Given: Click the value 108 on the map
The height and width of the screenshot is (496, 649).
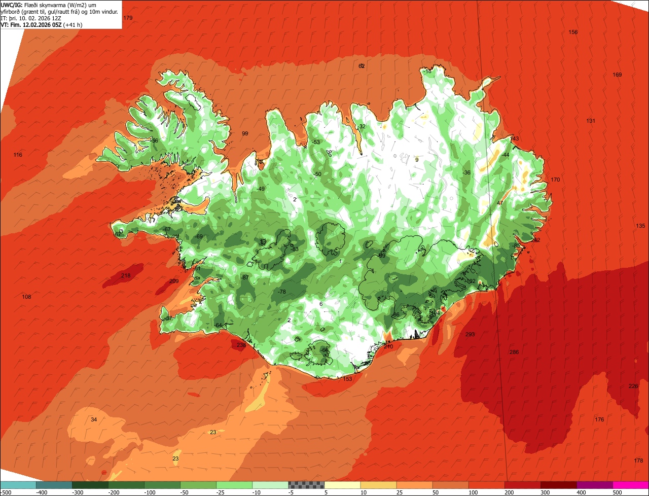Looking at the screenshot, I should (x=27, y=297).
